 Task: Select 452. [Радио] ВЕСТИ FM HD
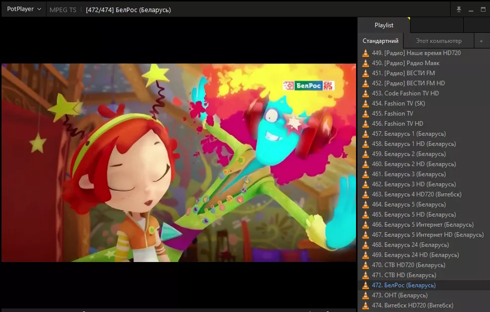424,83
